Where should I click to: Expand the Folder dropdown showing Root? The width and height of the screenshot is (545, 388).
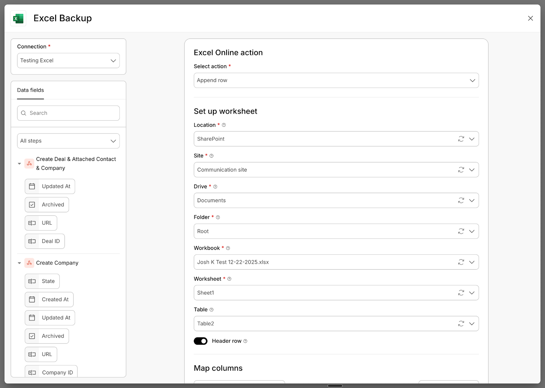472,232
